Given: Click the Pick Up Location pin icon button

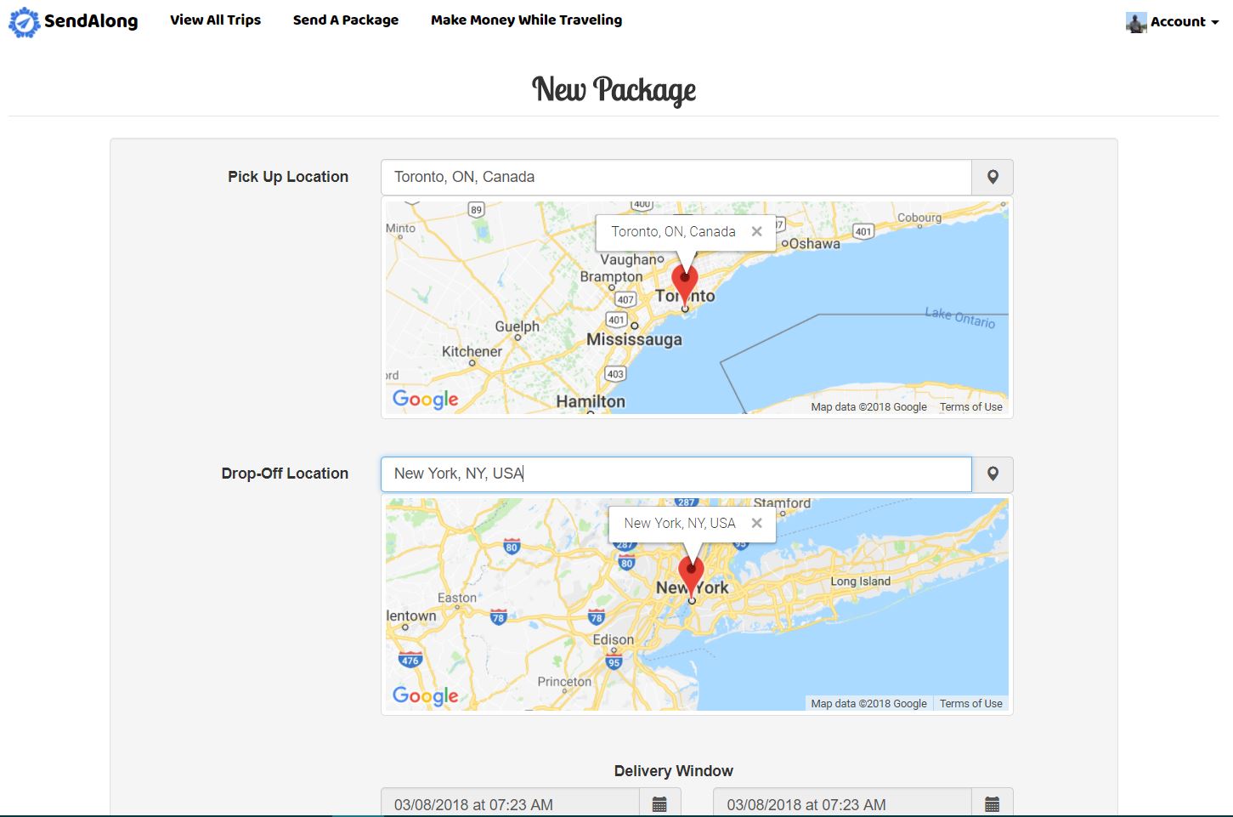Looking at the screenshot, I should pyautogui.click(x=993, y=178).
